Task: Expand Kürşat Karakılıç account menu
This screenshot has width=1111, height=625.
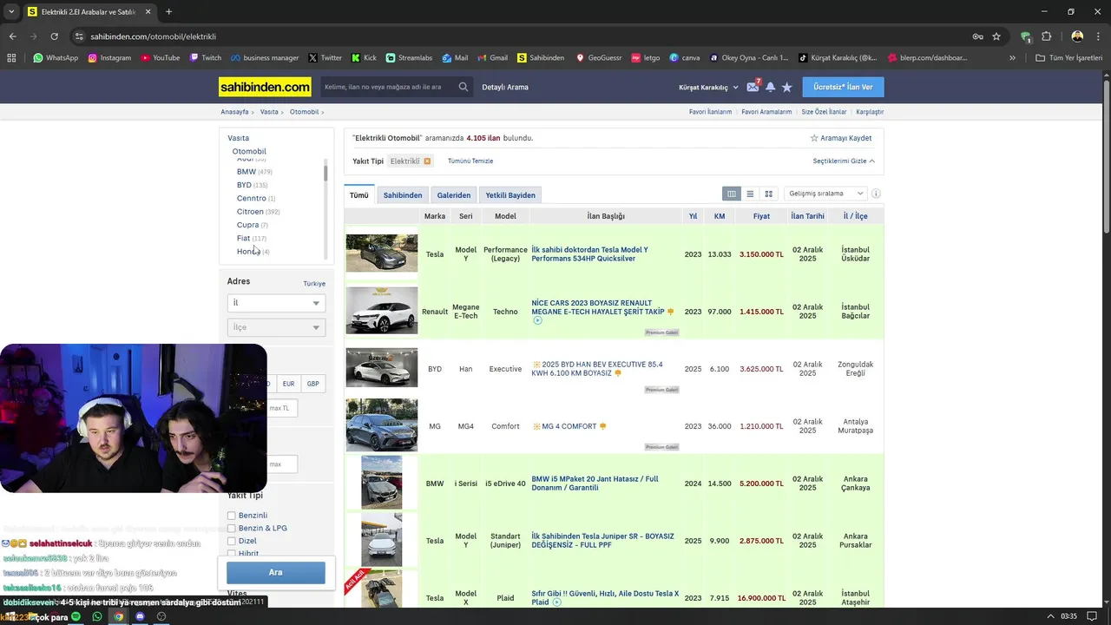Action: click(708, 87)
